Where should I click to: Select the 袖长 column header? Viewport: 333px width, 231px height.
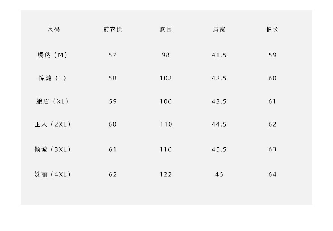pyautogui.click(x=272, y=29)
